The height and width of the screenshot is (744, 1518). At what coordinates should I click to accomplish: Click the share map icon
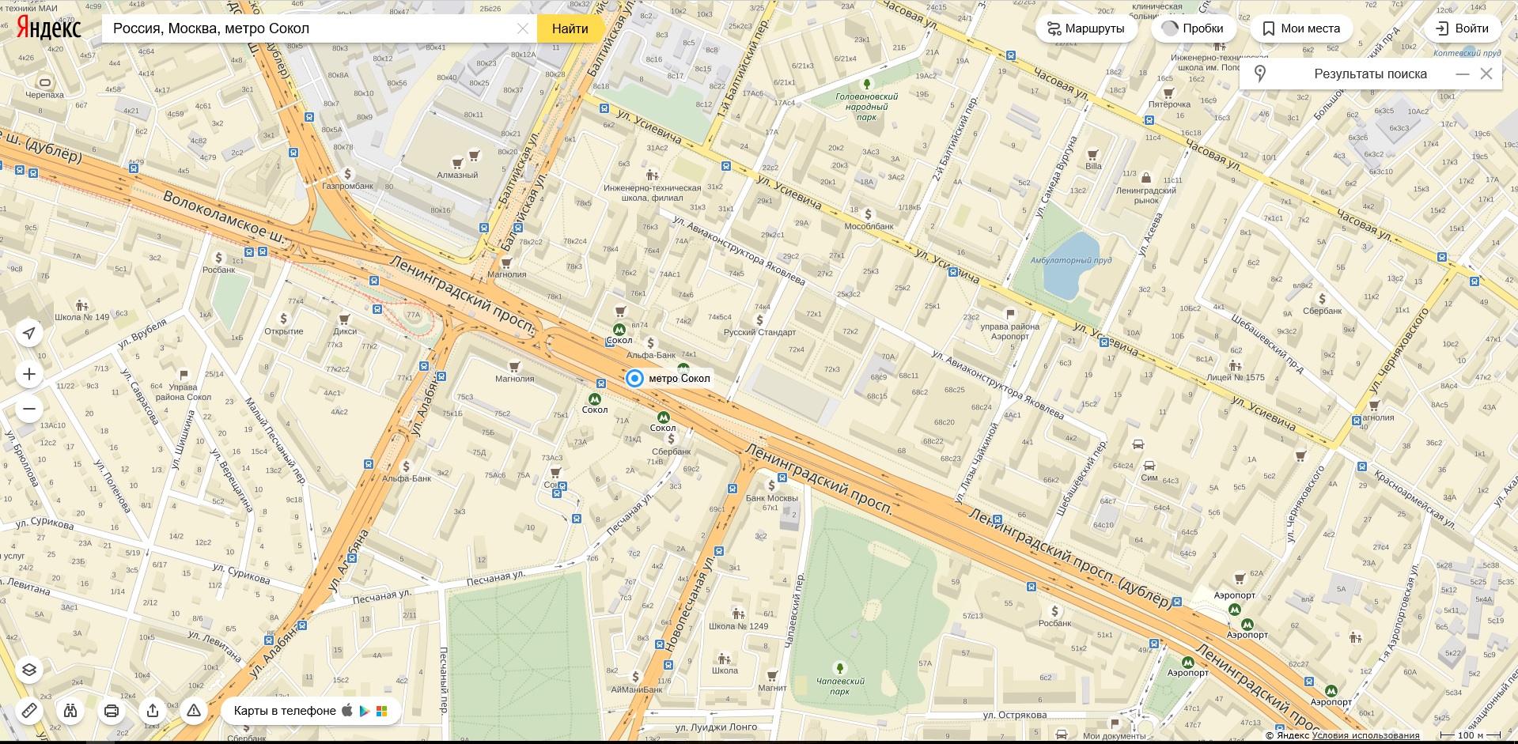pos(153,710)
